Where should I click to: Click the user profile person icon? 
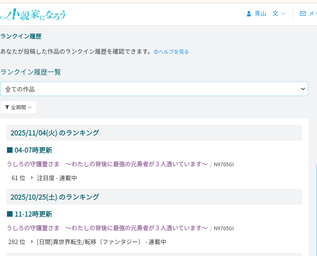[x=249, y=14]
